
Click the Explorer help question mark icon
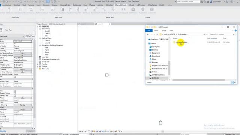(x=235, y=31)
